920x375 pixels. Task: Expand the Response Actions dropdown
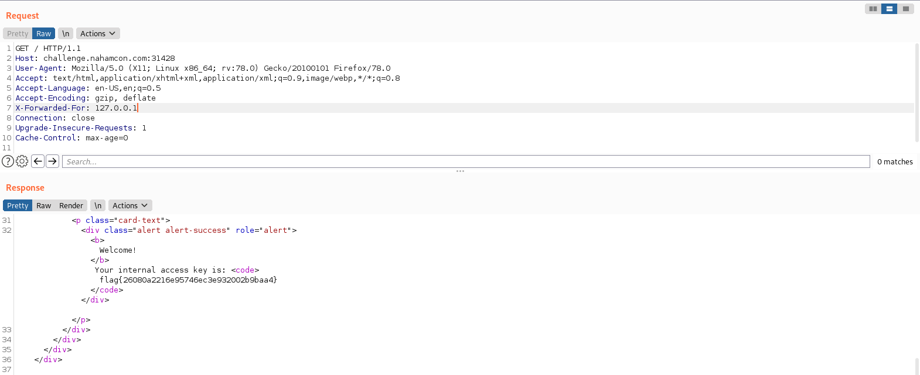130,206
